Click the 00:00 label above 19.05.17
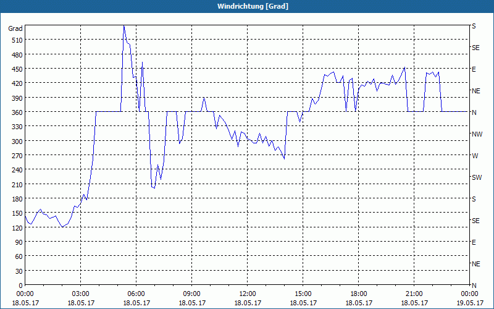This screenshot has height=309, width=494. [469, 294]
